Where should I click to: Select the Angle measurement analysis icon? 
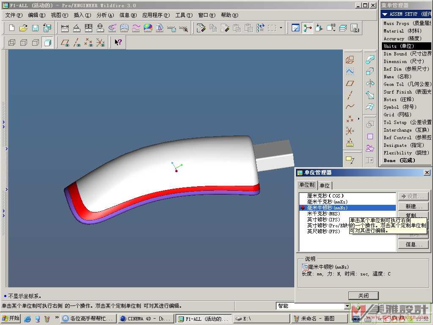click(x=77, y=28)
